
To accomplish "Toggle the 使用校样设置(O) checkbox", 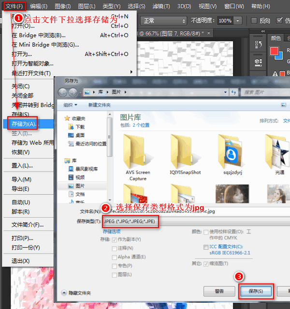I will coord(206,232).
